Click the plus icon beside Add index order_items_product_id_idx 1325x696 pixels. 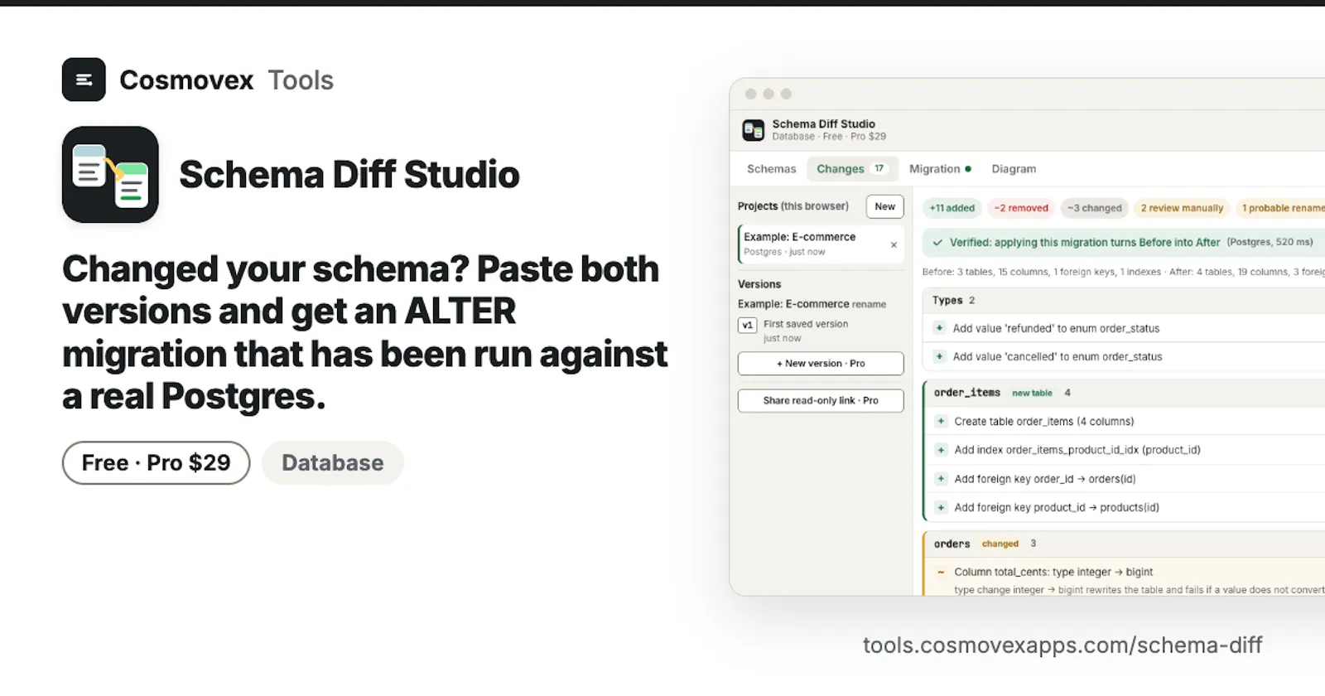941,450
